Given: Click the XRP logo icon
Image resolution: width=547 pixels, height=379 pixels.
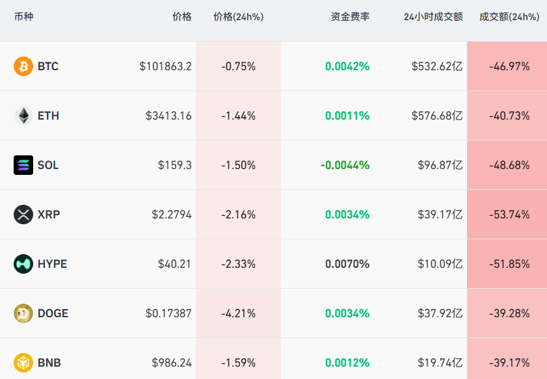Looking at the screenshot, I should click(23, 215).
